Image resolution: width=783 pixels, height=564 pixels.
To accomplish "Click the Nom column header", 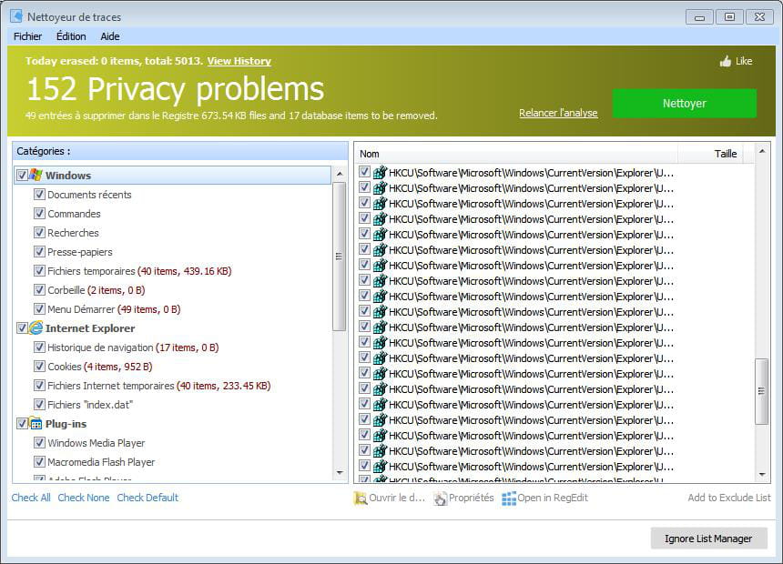I will click(x=370, y=154).
